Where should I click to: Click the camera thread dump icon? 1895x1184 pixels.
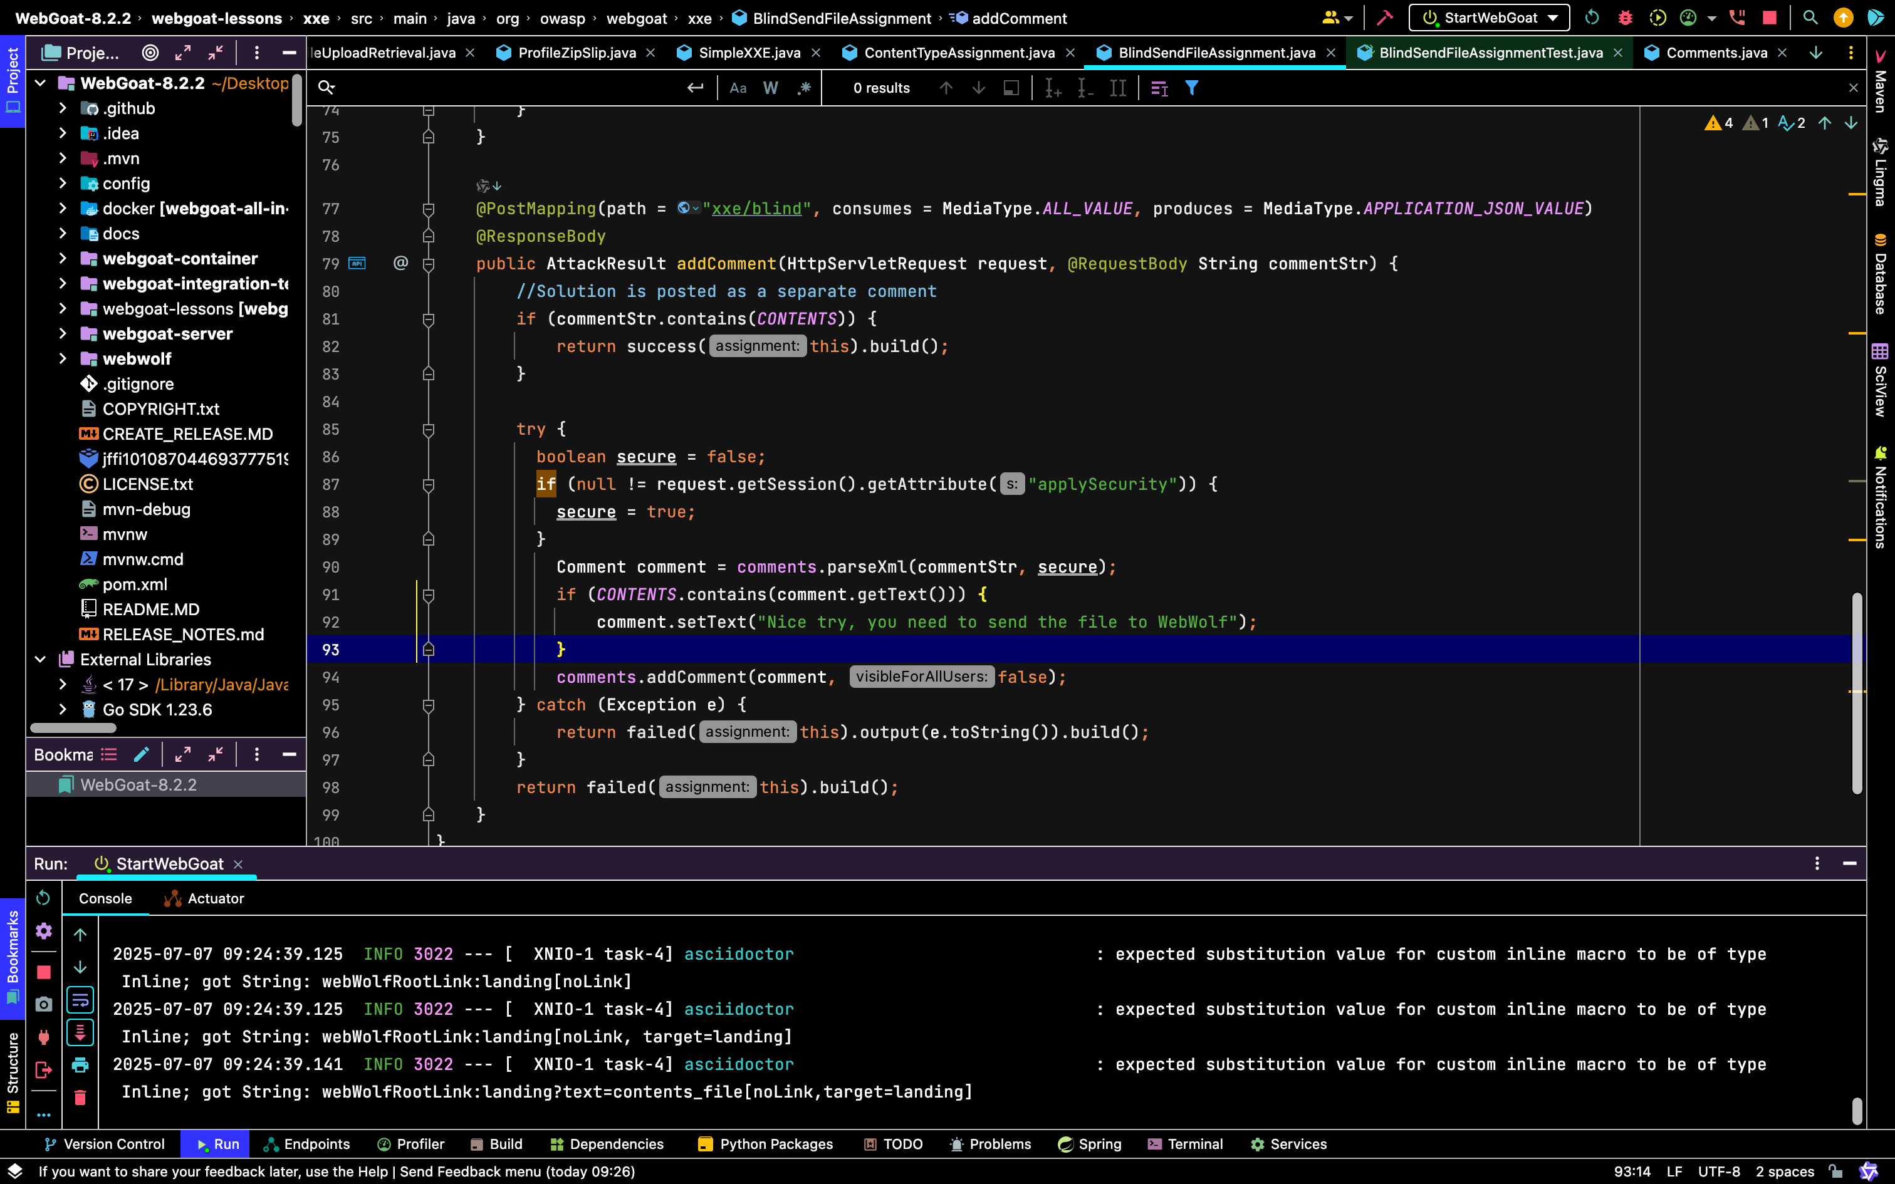[x=44, y=1004]
